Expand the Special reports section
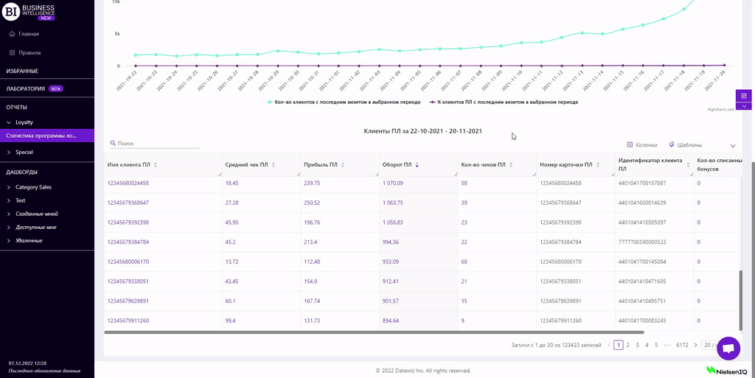This screenshot has width=755, height=378. pyautogui.click(x=9, y=152)
